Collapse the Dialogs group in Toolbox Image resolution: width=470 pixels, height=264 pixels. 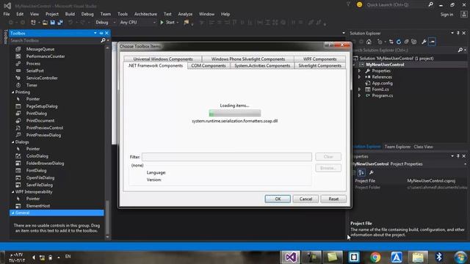pos(13,142)
